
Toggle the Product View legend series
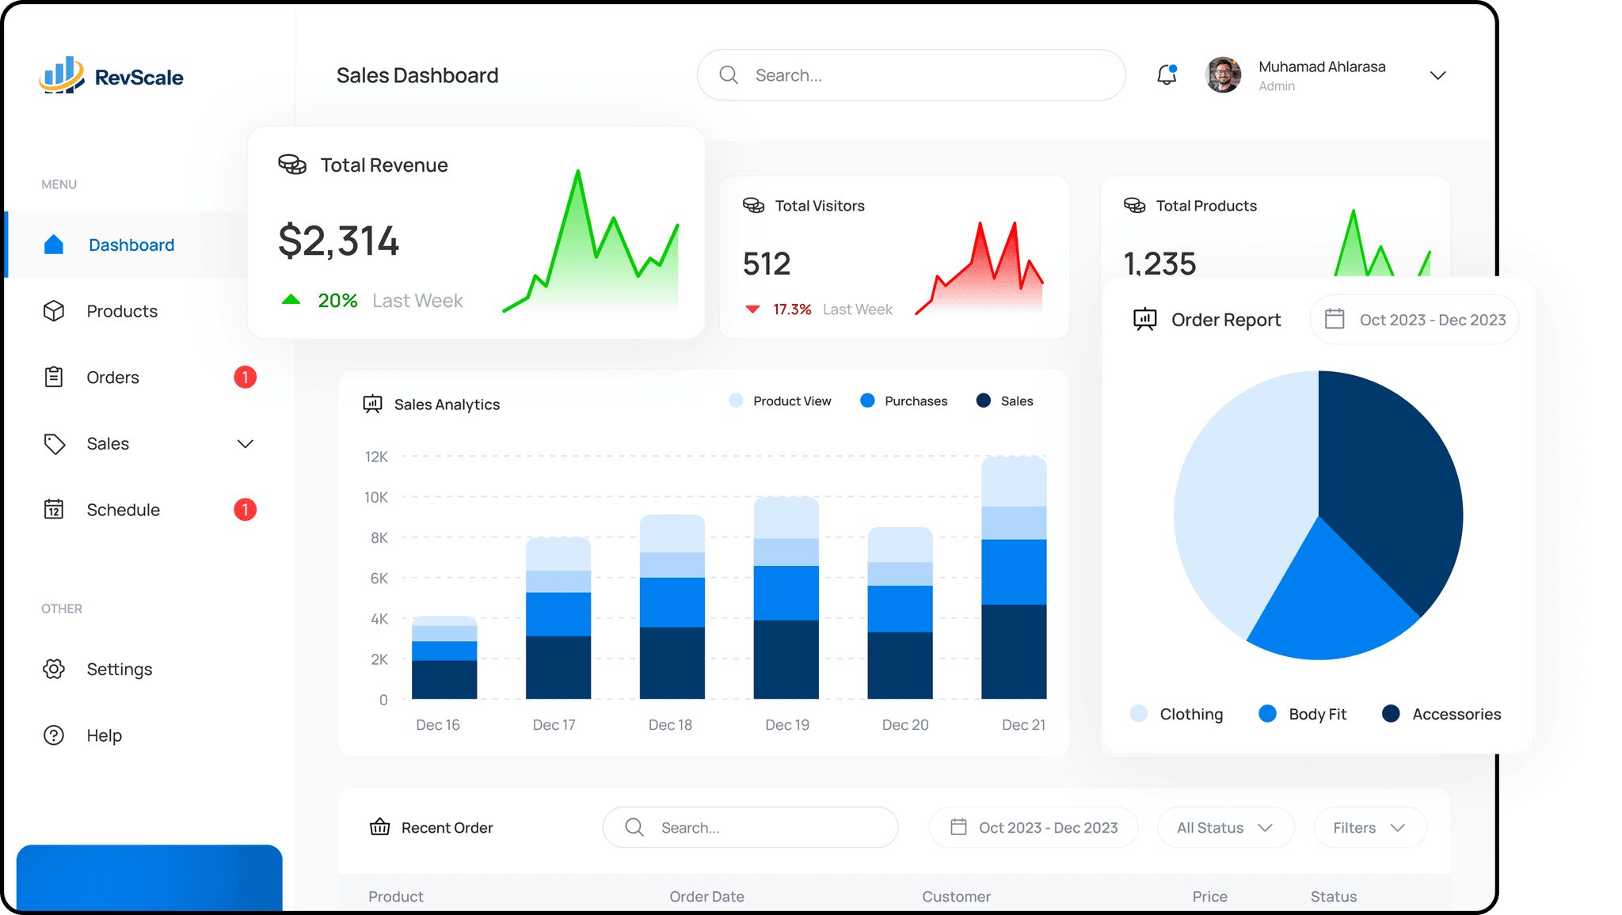pos(736,401)
